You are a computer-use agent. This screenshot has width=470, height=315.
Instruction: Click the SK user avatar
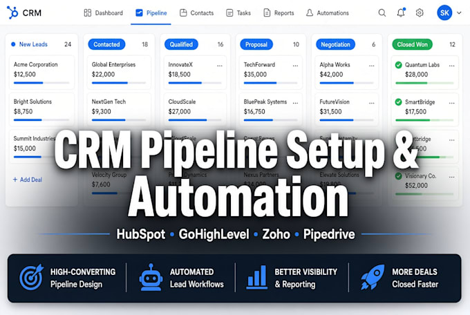click(x=444, y=12)
